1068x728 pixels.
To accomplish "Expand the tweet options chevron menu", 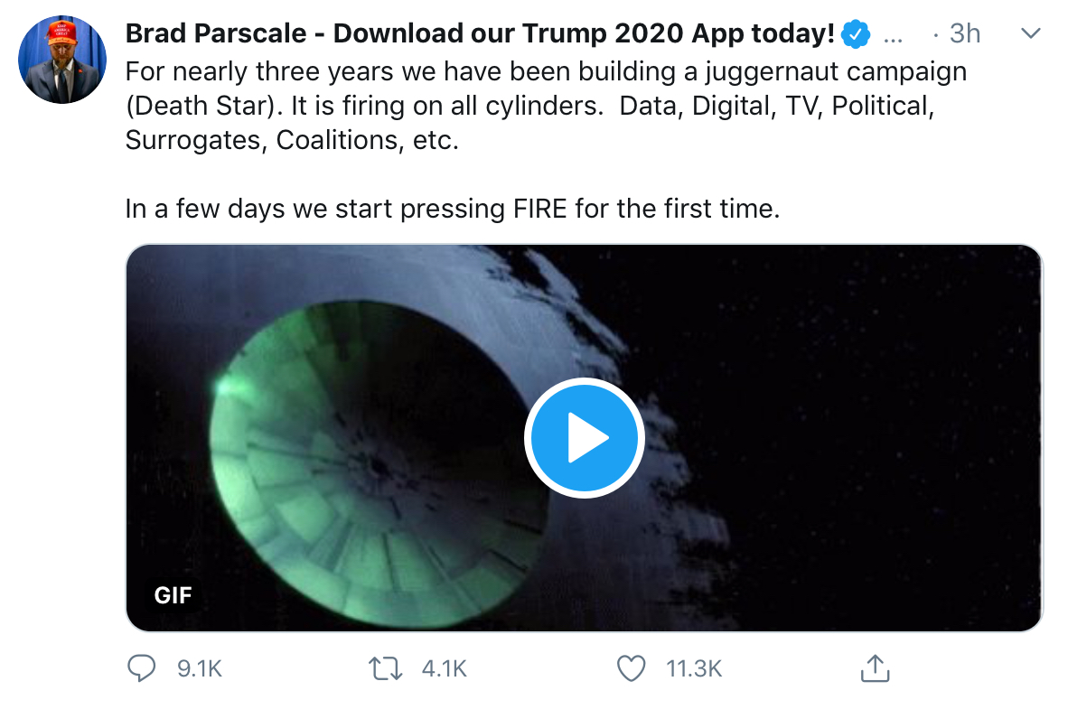I will 1030,33.
